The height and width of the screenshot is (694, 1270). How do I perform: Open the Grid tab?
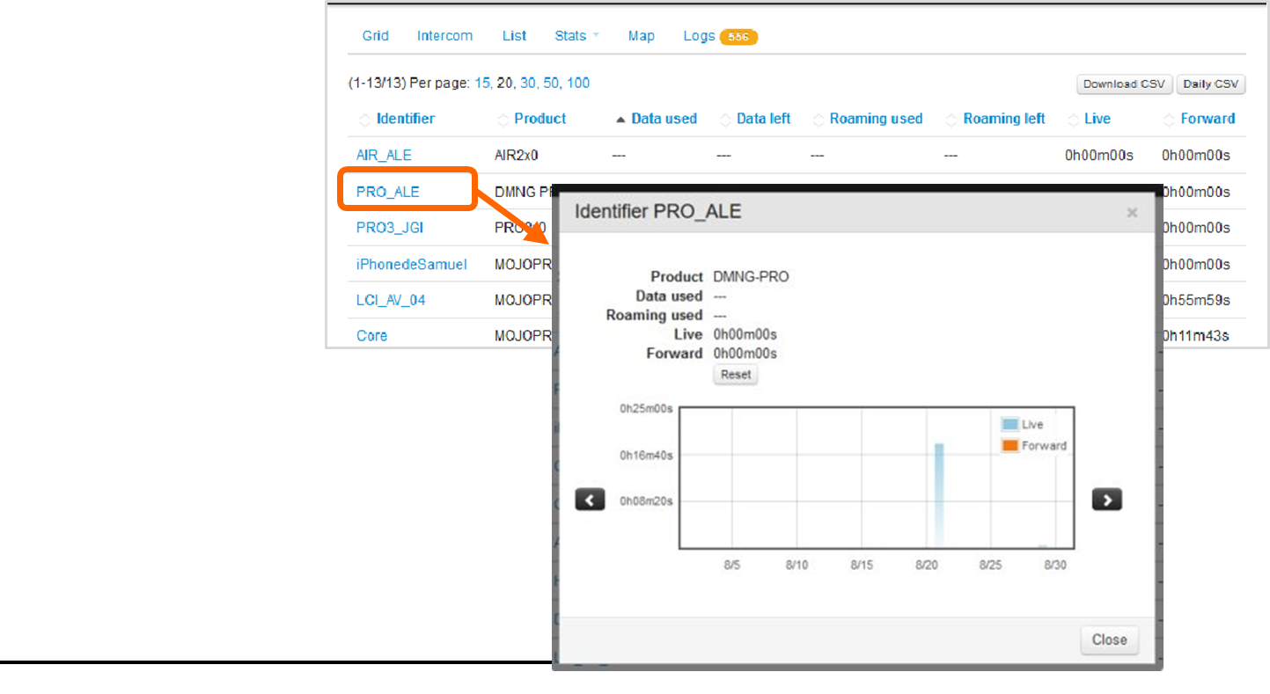coord(375,36)
